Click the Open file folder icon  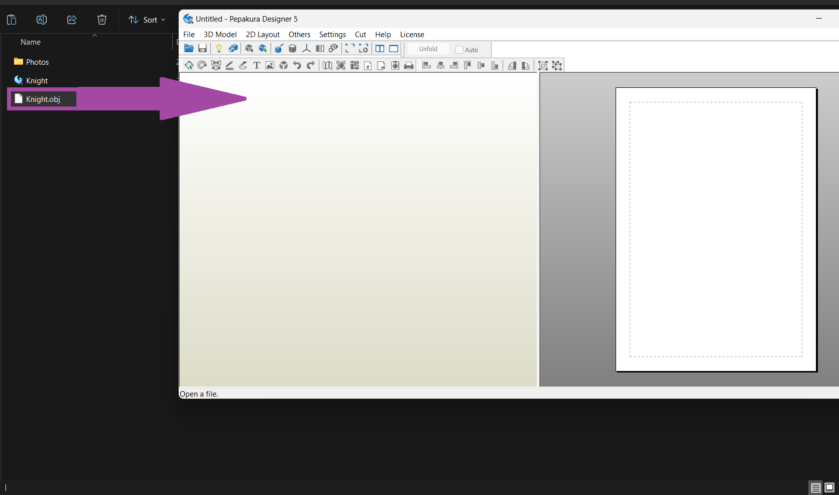click(189, 49)
